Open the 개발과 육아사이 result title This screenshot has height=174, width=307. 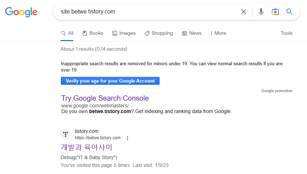(86, 147)
